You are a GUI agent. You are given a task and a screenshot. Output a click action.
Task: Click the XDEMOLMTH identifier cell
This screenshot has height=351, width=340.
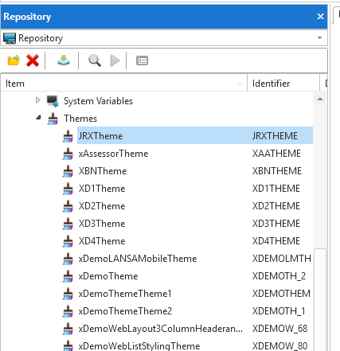281,259
